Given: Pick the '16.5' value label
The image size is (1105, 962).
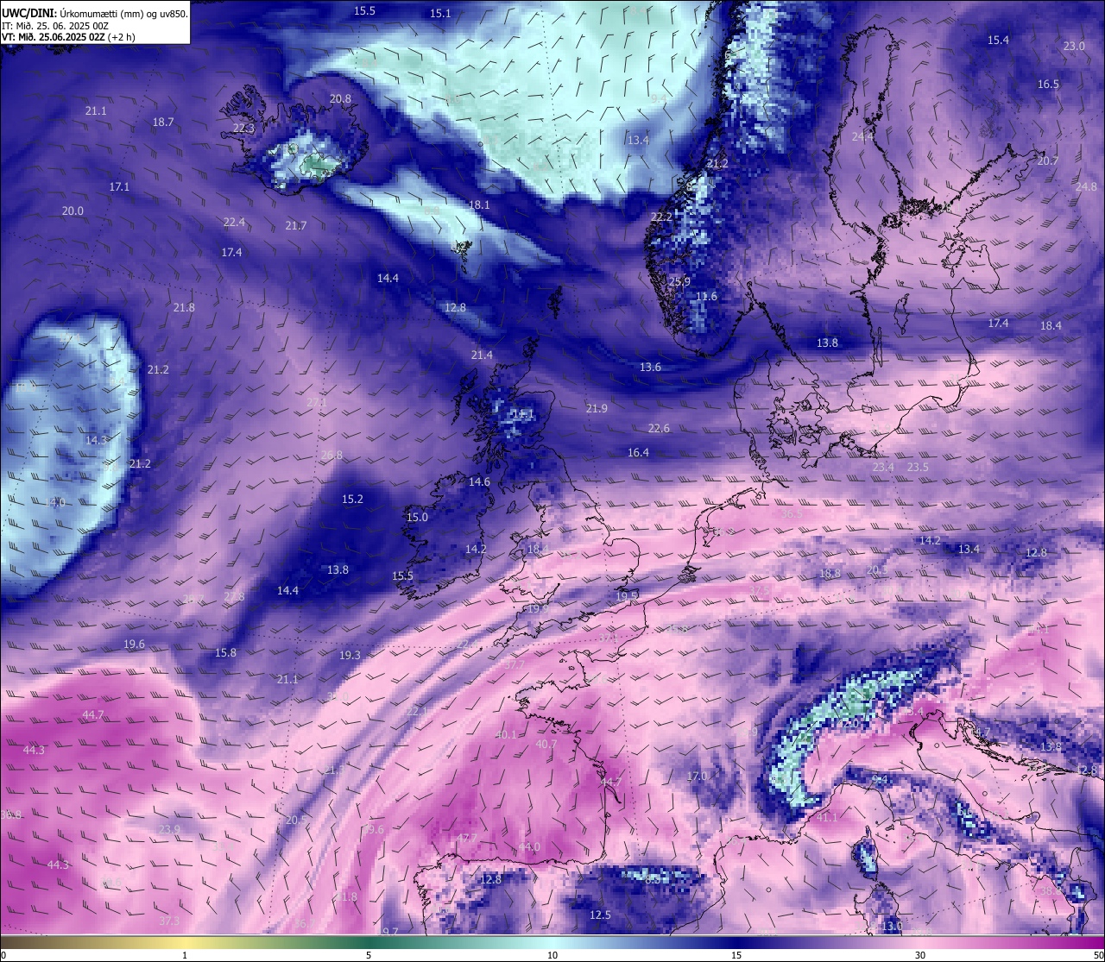Looking at the screenshot, I should coord(1048,84).
